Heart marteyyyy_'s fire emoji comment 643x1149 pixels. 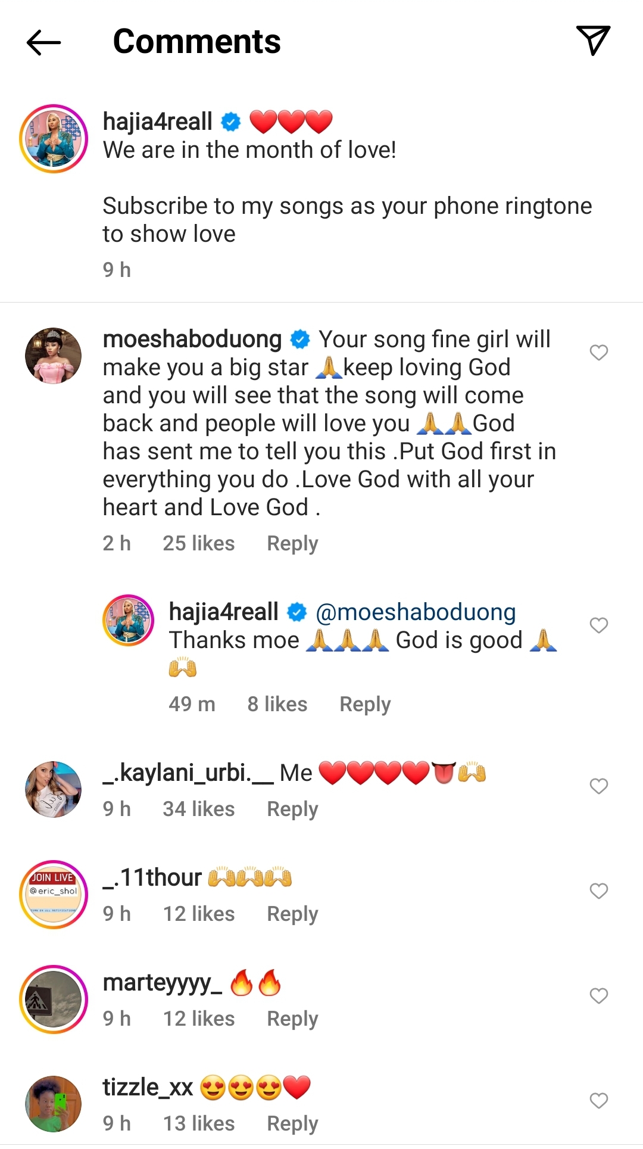pos(598,996)
